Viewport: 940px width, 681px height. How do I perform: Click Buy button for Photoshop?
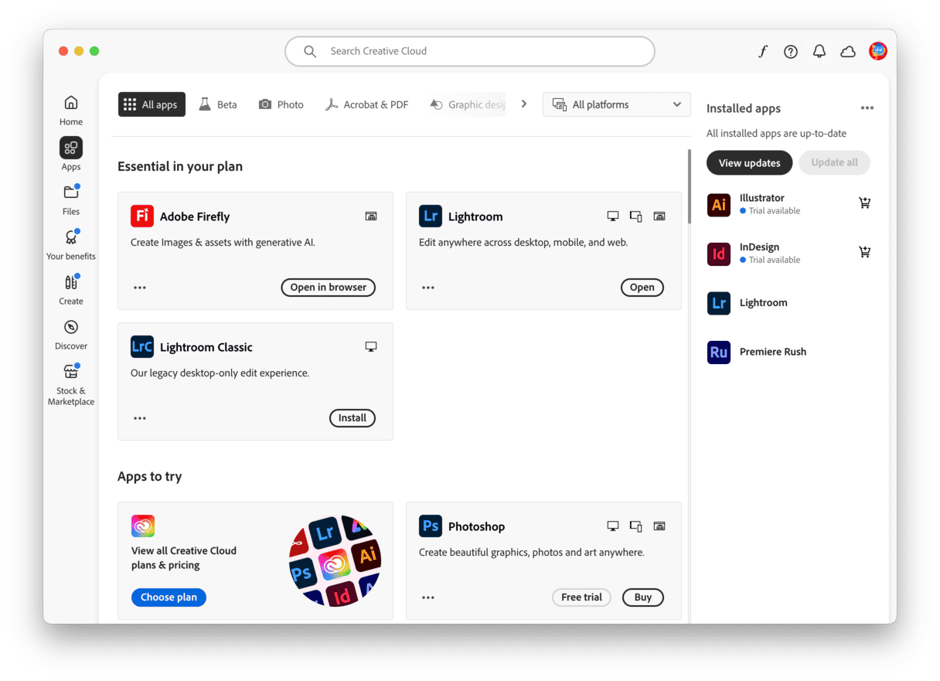(643, 598)
